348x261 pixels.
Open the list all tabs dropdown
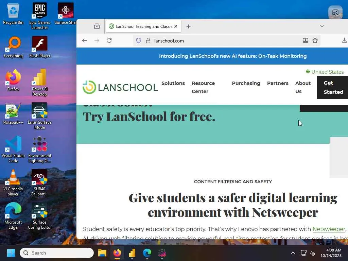click(x=322, y=26)
